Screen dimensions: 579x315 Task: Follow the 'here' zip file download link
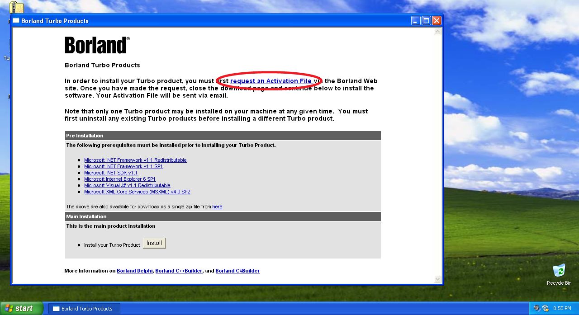[x=217, y=207]
